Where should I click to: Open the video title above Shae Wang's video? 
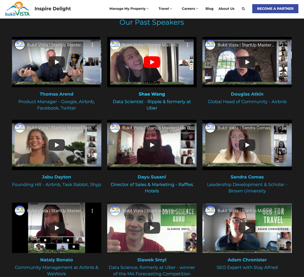(x=152, y=45)
